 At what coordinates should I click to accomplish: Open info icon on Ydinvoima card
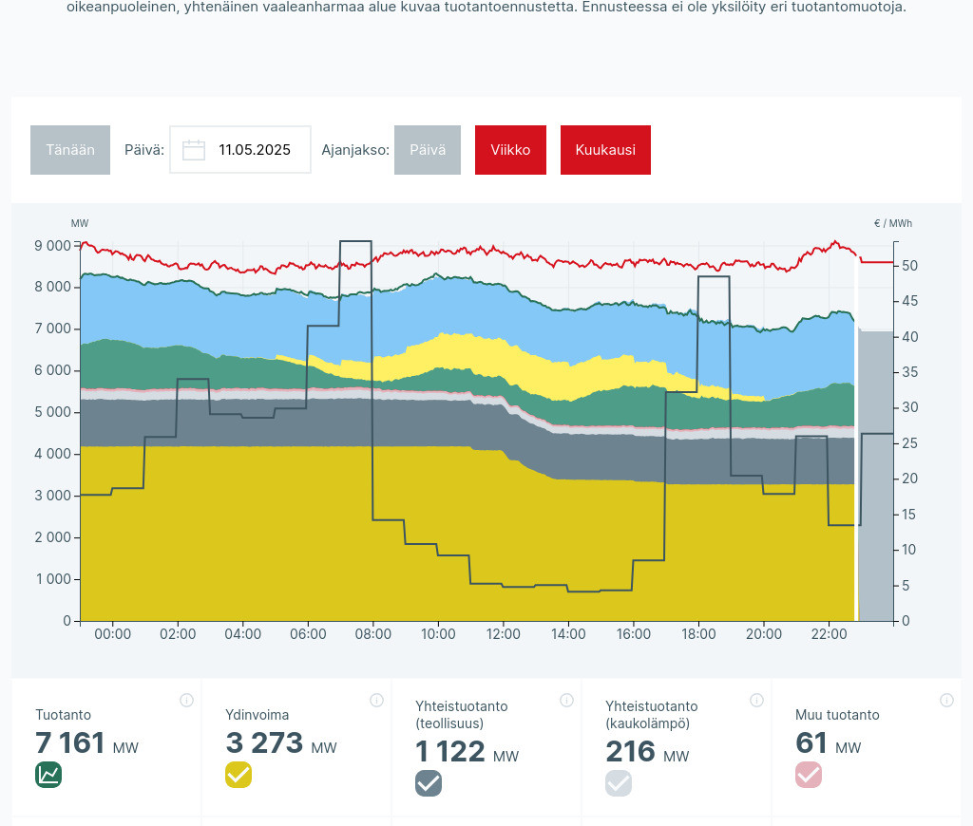[376, 701]
